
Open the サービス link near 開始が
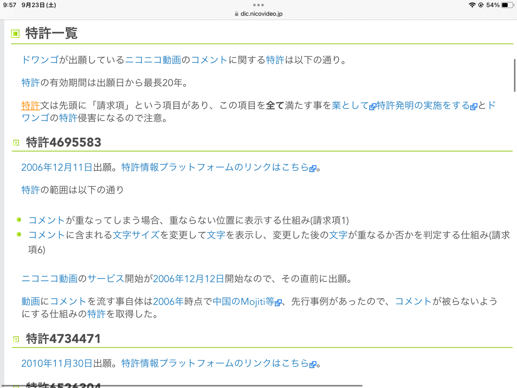point(106,279)
